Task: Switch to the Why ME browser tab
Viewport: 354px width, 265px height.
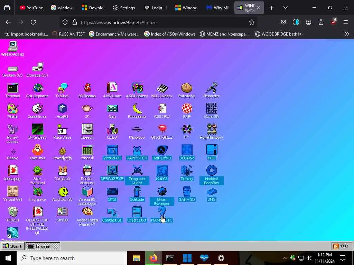Action: click(218, 8)
